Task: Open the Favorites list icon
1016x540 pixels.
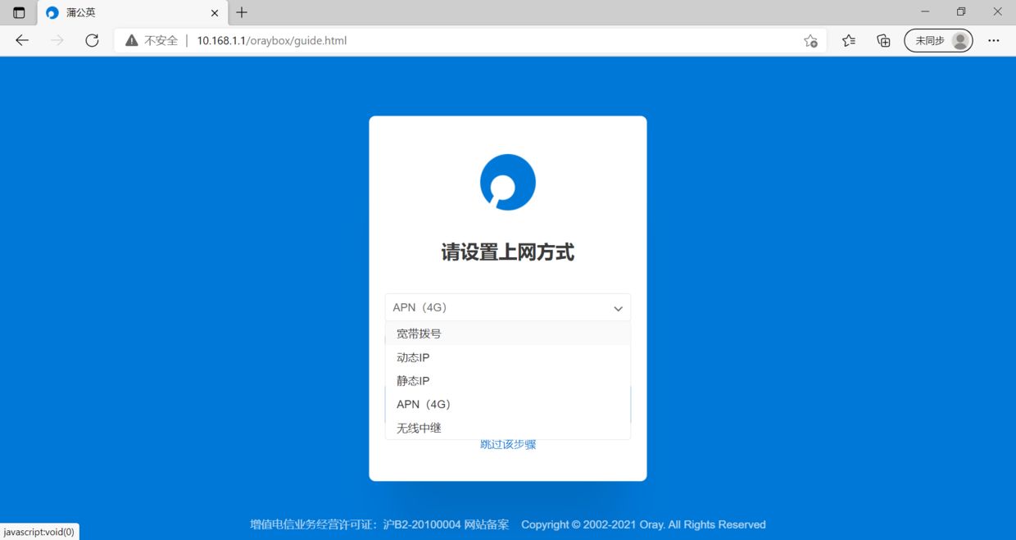Action: point(849,40)
